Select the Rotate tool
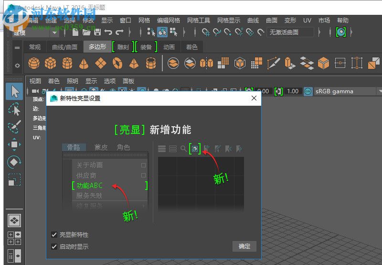Viewport: 382px width, 265px height. pyautogui.click(x=14, y=162)
